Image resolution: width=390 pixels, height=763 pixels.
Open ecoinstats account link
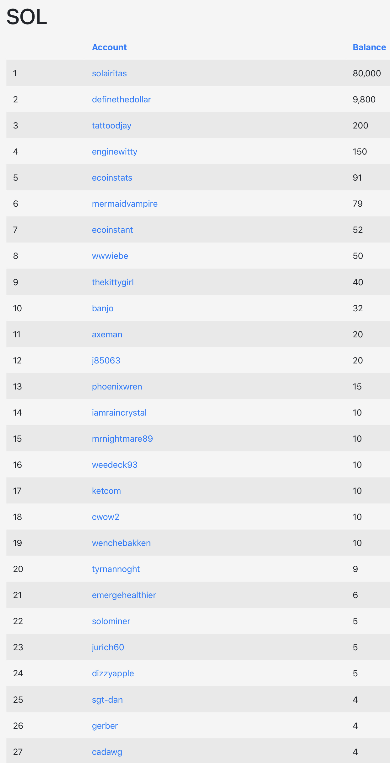112,177
